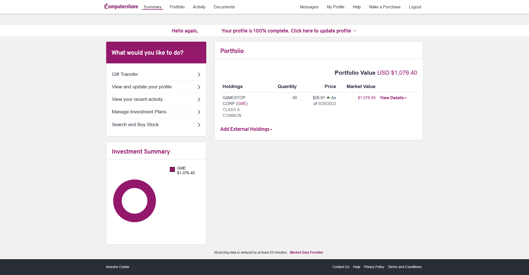Click the Gift Transfer chevron arrow
The width and height of the screenshot is (529, 275).
point(199,74)
